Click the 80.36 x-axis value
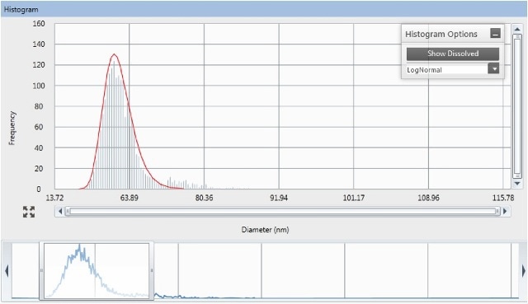The height and width of the screenshot is (304, 528). (x=204, y=198)
